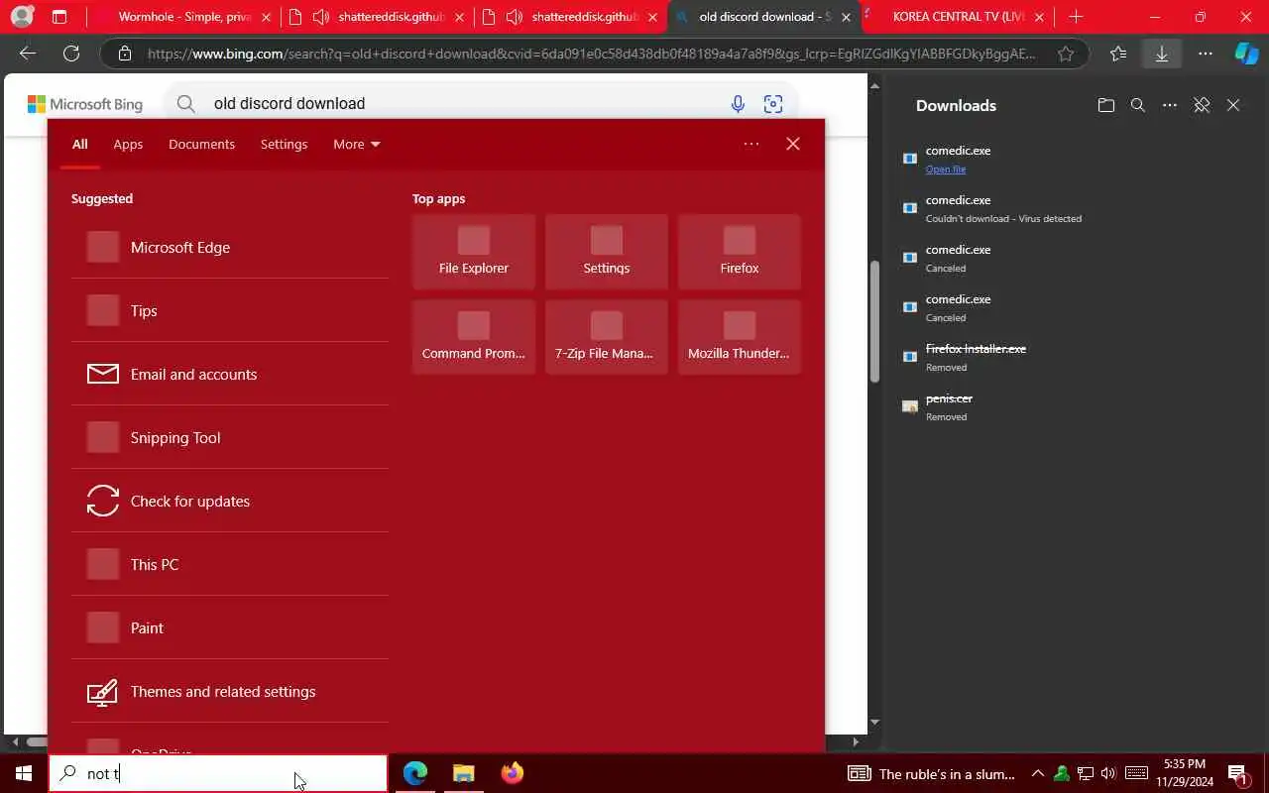
Task: Open the Windows Start button
Action: click(x=24, y=773)
